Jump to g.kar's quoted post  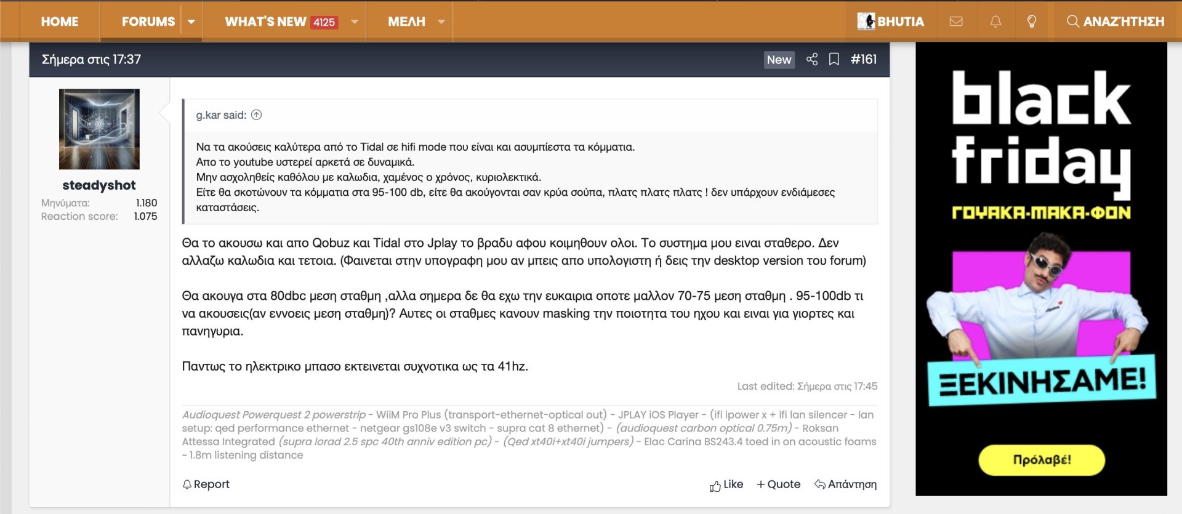click(x=257, y=115)
